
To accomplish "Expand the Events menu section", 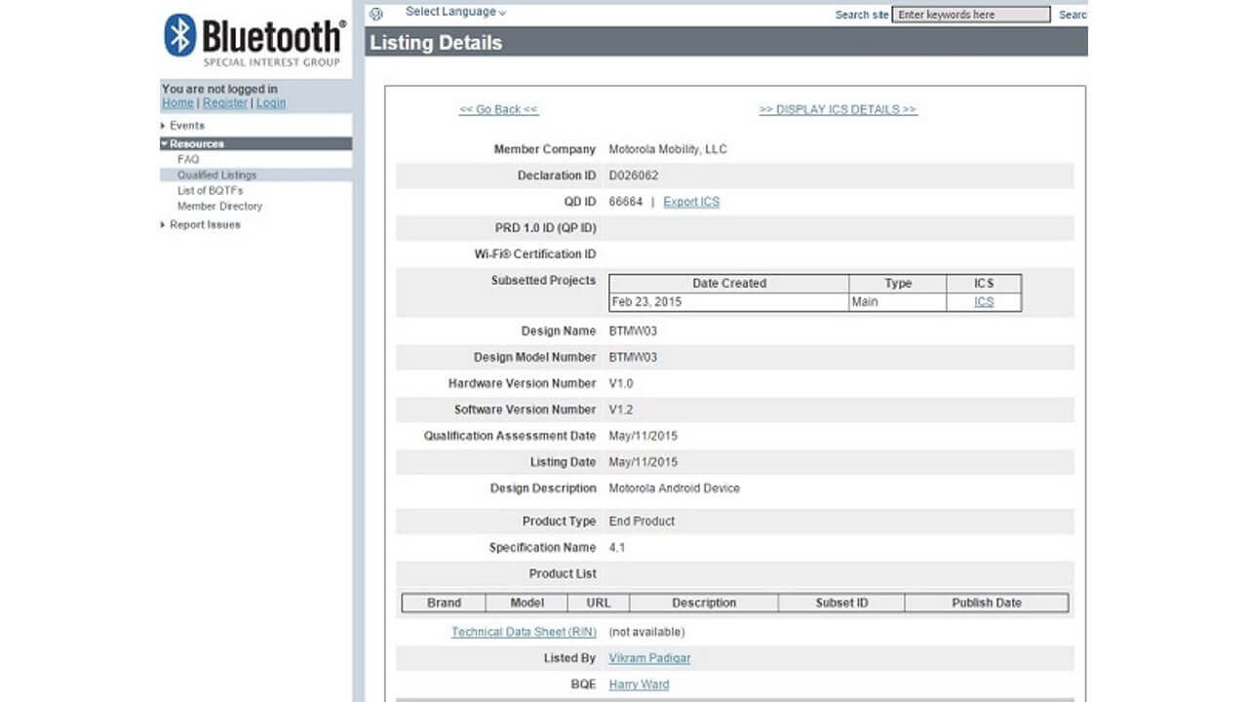I will point(186,126).
